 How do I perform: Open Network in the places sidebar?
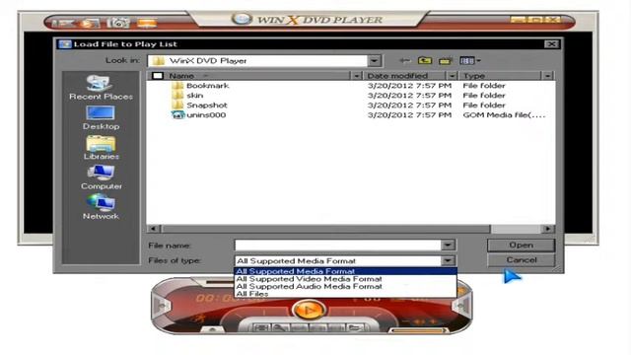(x=101, y=207)
